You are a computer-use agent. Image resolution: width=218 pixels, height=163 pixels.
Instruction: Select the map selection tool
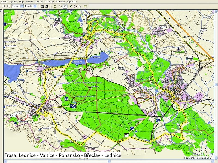[x=55, y=6]
